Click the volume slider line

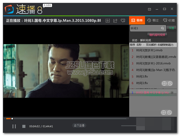129,126
